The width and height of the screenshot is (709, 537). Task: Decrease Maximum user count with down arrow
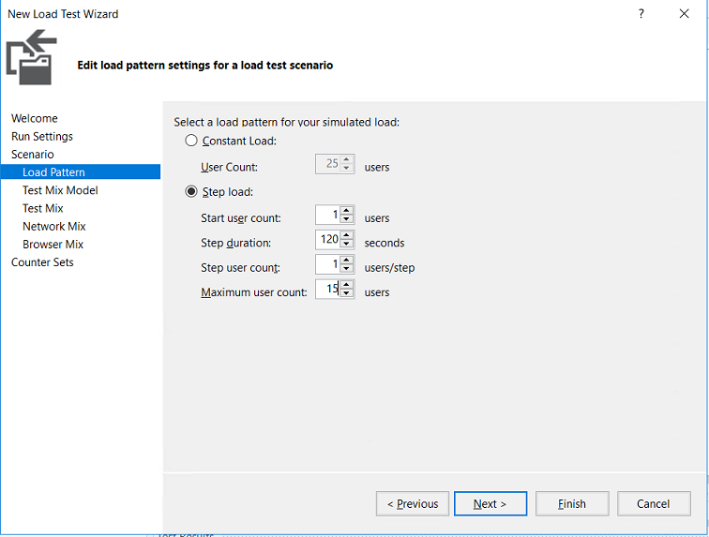347,296
